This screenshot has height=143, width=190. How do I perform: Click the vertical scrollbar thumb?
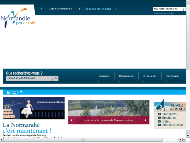point(188,37)
